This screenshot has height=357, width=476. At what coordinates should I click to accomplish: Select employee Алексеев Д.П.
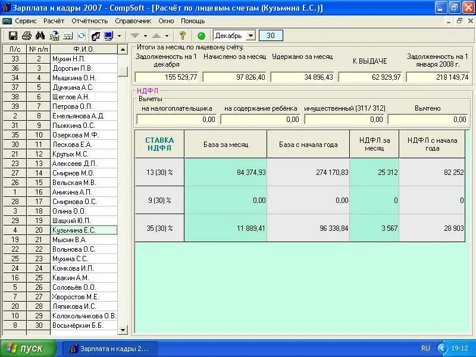coord(84,164)
